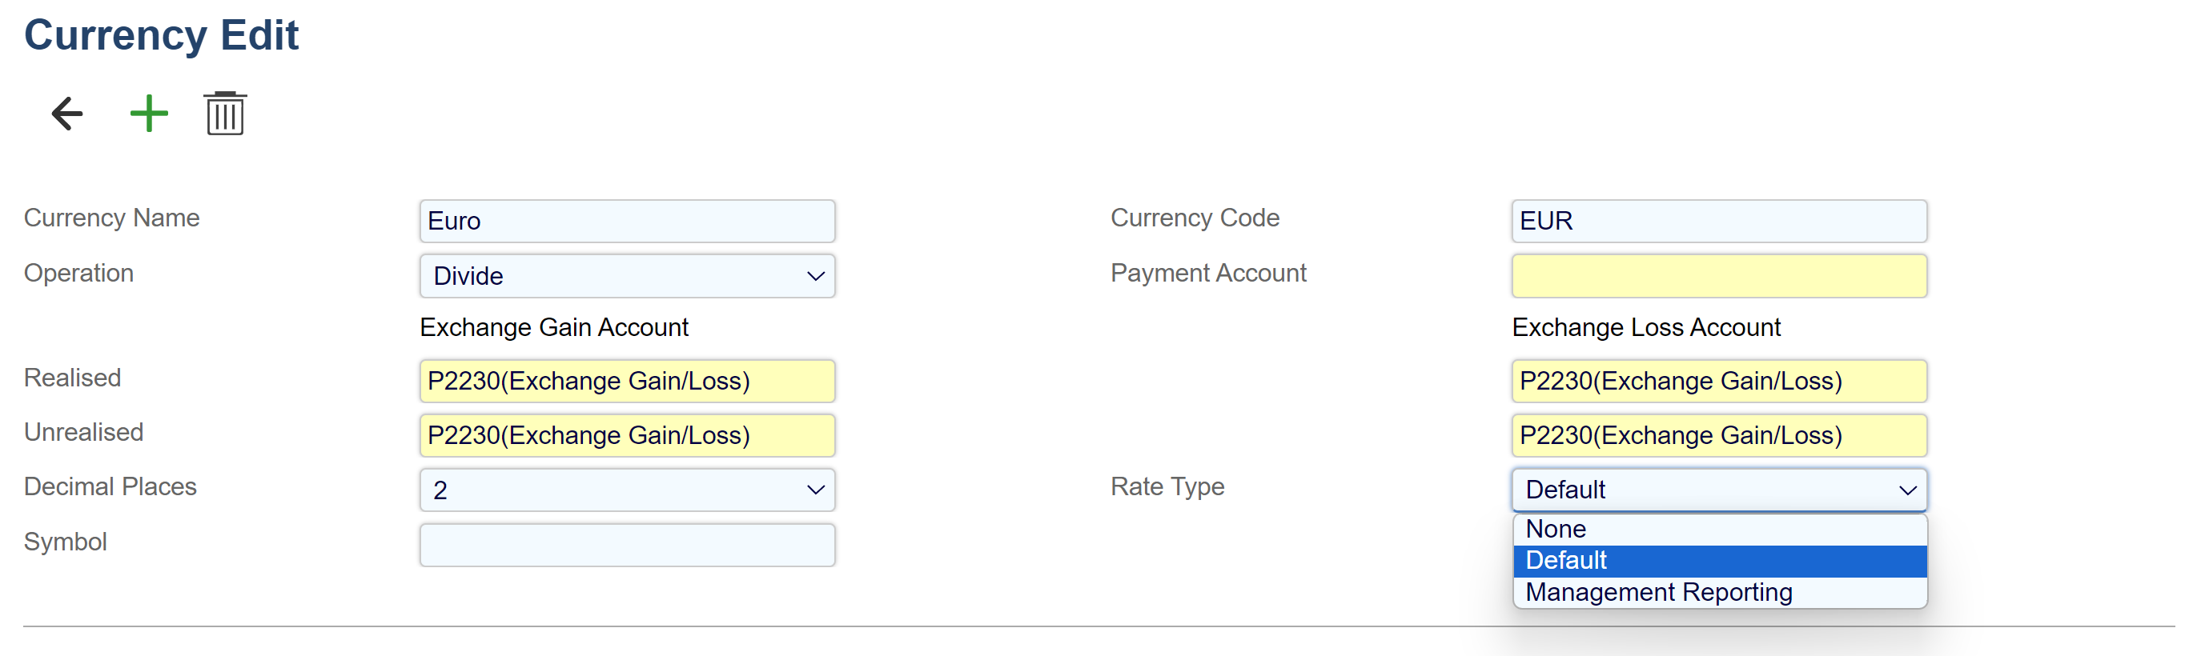Open the Decimal Places dropdown

point(626,490)
